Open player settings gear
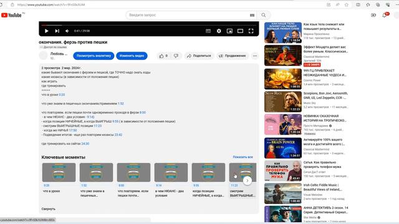Viewport: 399px width, 224px height. (x=219, y=31)
